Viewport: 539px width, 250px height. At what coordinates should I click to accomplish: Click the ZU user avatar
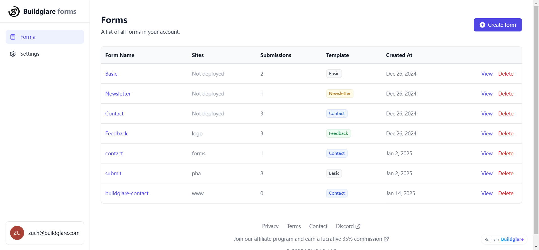coord(17,233)
